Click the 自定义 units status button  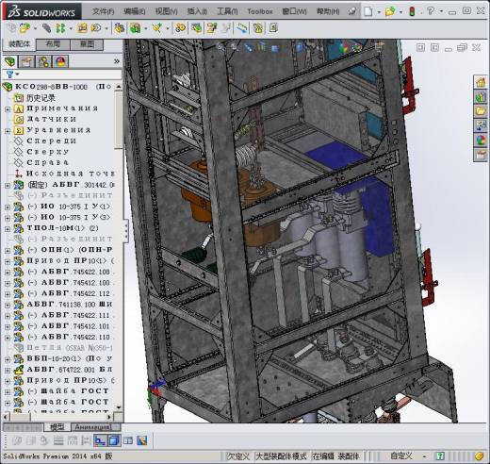pos(401,456)
